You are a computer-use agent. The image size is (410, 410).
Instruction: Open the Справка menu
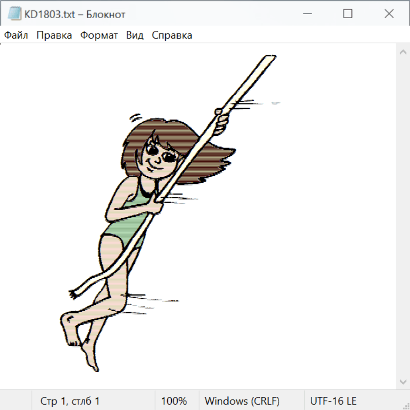[172, 36]
